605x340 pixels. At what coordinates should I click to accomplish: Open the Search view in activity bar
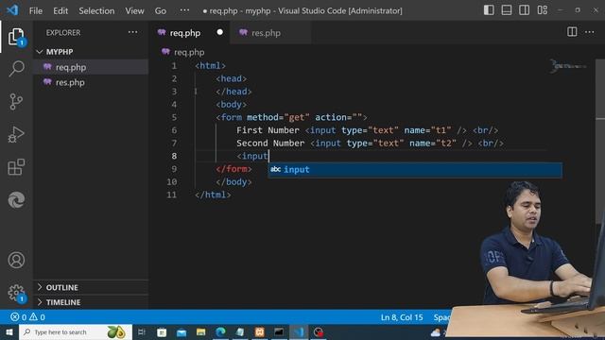16,69
